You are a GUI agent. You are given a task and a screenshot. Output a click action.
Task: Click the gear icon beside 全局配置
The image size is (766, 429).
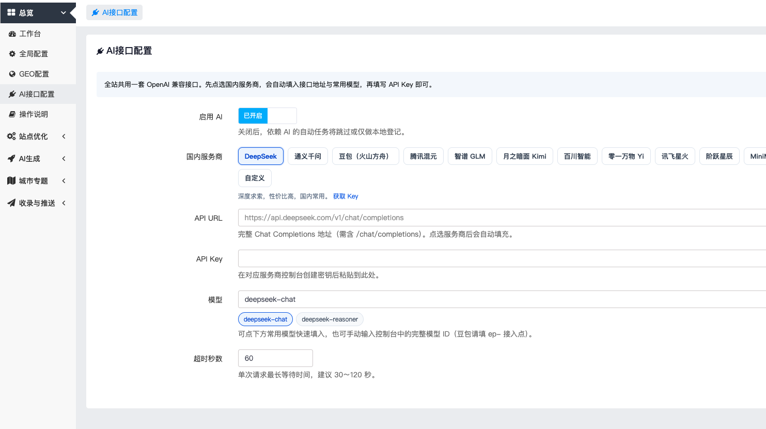(x=12, y=54)
